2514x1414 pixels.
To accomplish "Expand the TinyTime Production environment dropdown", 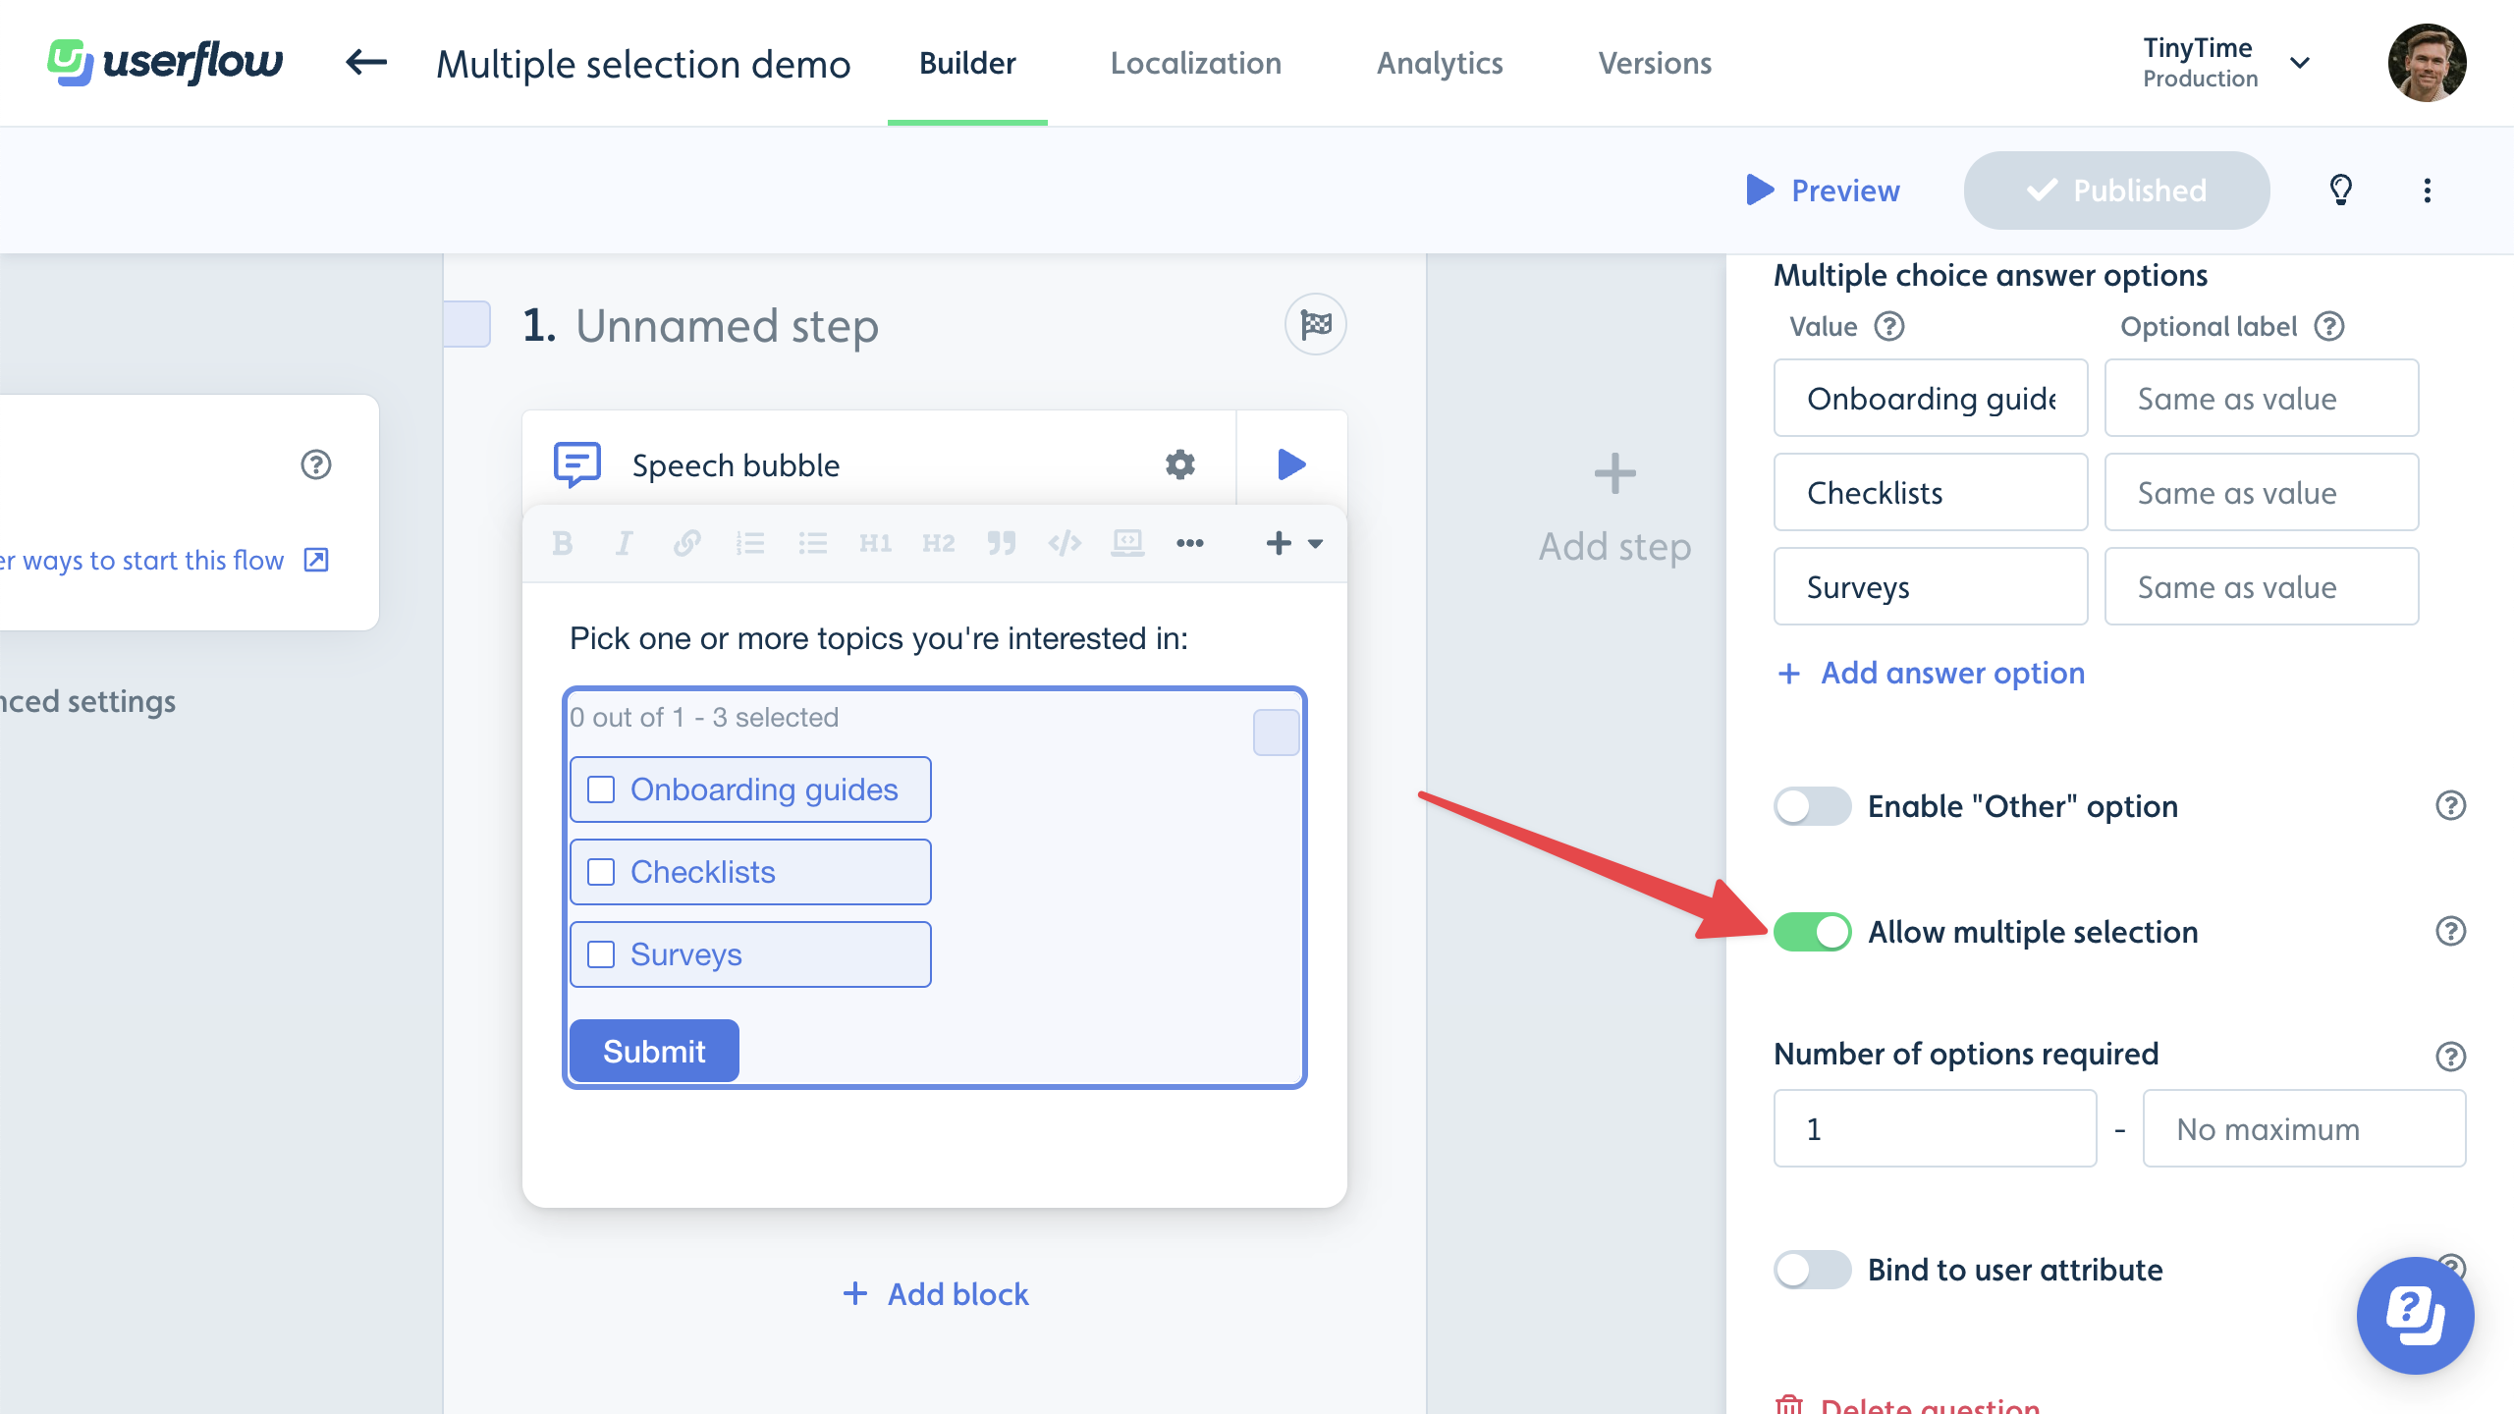I will click(x=2300, y=64).
